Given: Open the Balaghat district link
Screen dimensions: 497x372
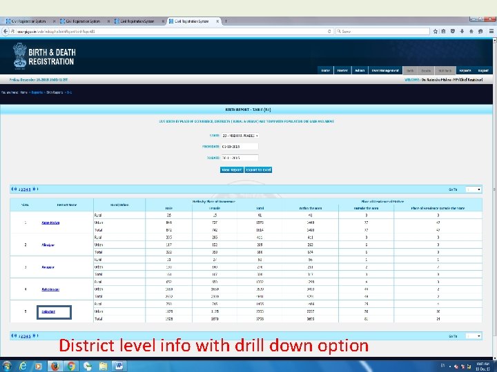Looking at the screenshot, I should [x=48, y=311].
